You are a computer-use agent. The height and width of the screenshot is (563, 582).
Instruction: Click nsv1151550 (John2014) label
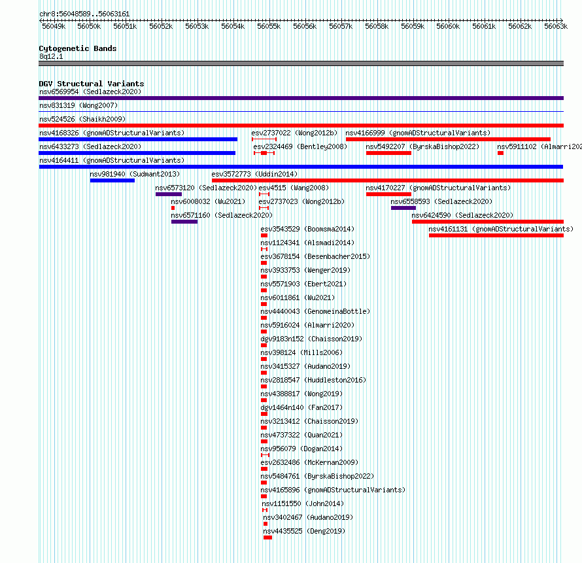(x=303, y=503)
